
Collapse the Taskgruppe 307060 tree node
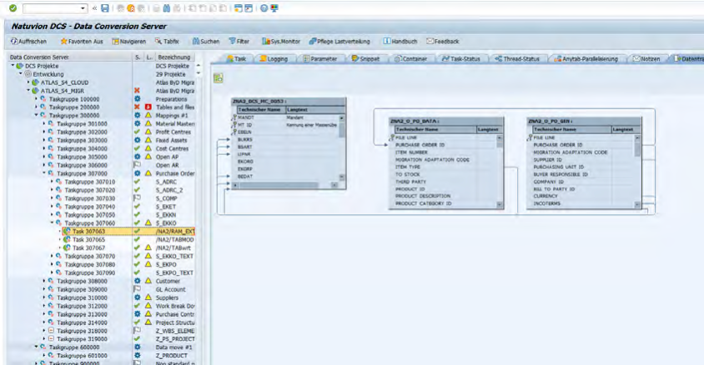pyautogui.click(x=51, y=223)
